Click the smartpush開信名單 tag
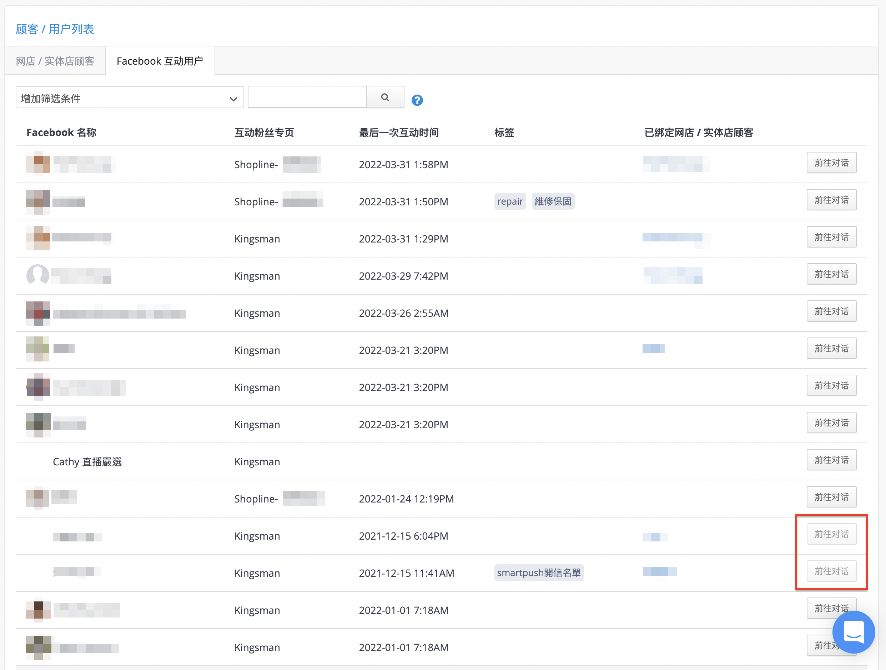Viewport: 886px width, 670px height. click(539, 572)
